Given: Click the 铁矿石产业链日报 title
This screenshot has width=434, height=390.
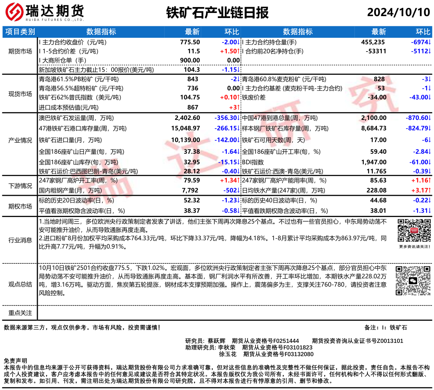Looking at the screenshot, I should tap(217, 13).
